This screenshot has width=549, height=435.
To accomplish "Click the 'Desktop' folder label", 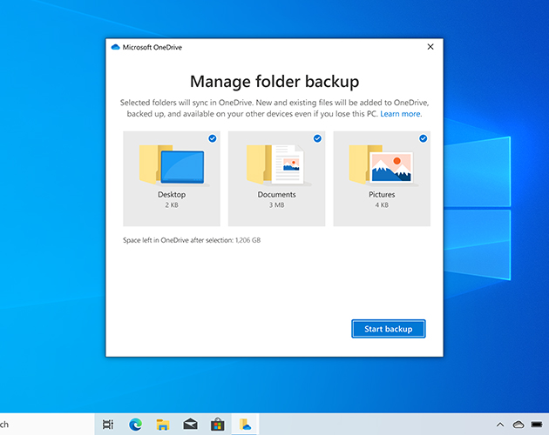I will pos(172,194).
